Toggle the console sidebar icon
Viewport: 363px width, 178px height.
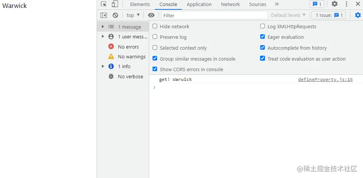click(x=104, y=15)
